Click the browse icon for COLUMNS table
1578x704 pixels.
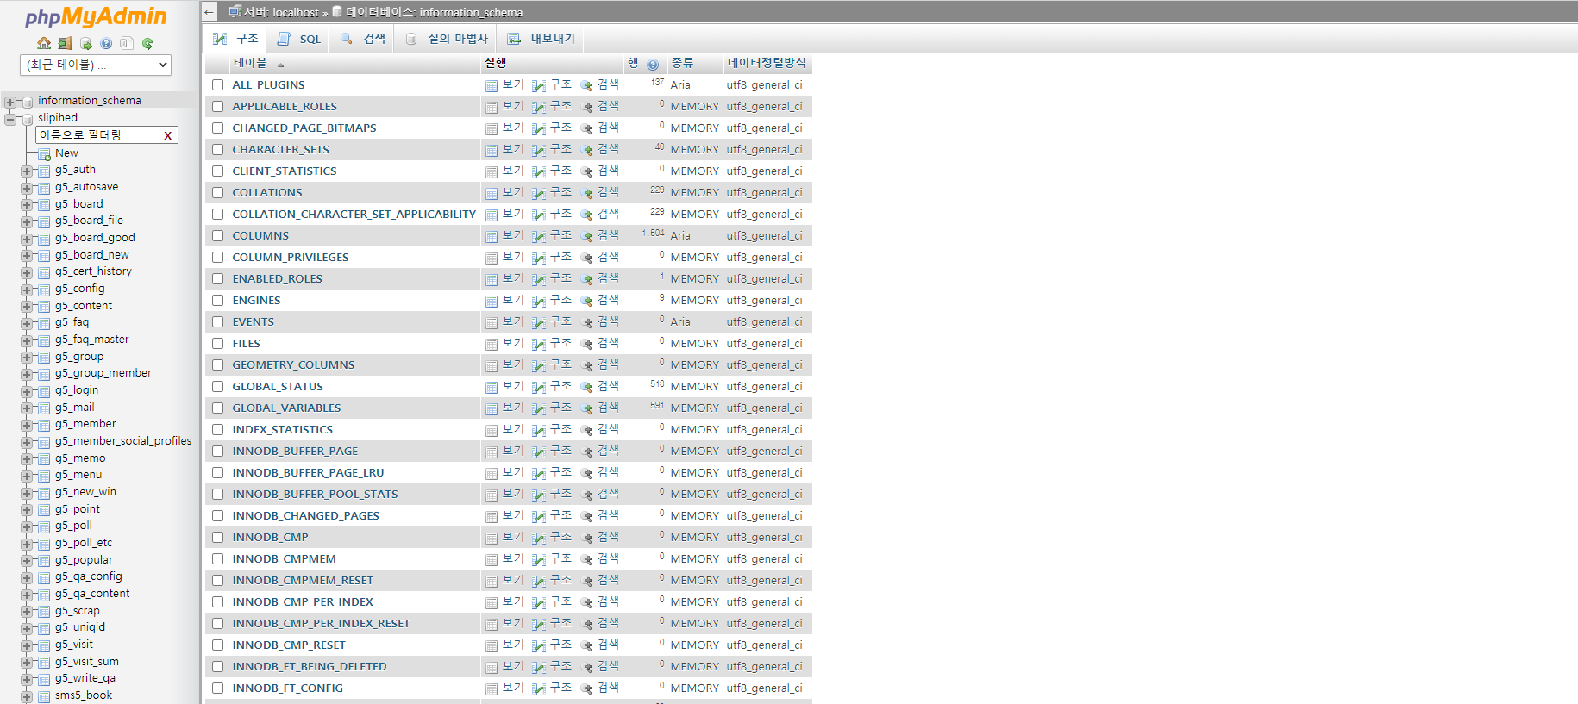coord(492,236)
